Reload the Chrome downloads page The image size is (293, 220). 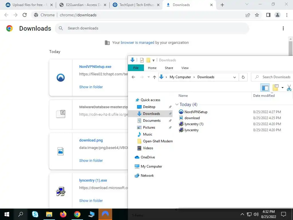[25, 15]
